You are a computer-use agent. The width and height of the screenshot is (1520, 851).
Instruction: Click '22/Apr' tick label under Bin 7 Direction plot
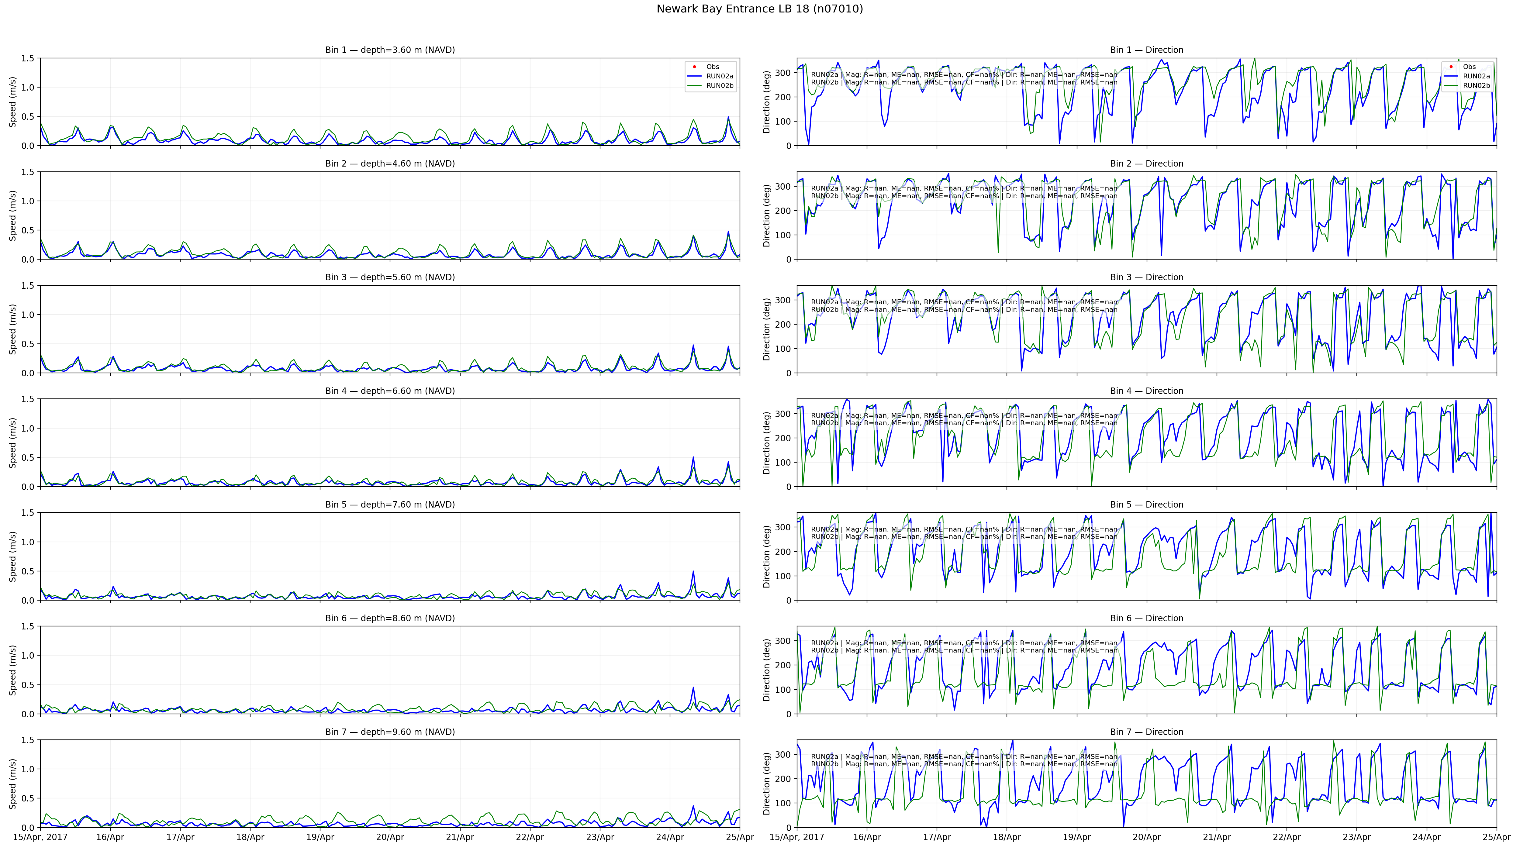[1286, 837]
